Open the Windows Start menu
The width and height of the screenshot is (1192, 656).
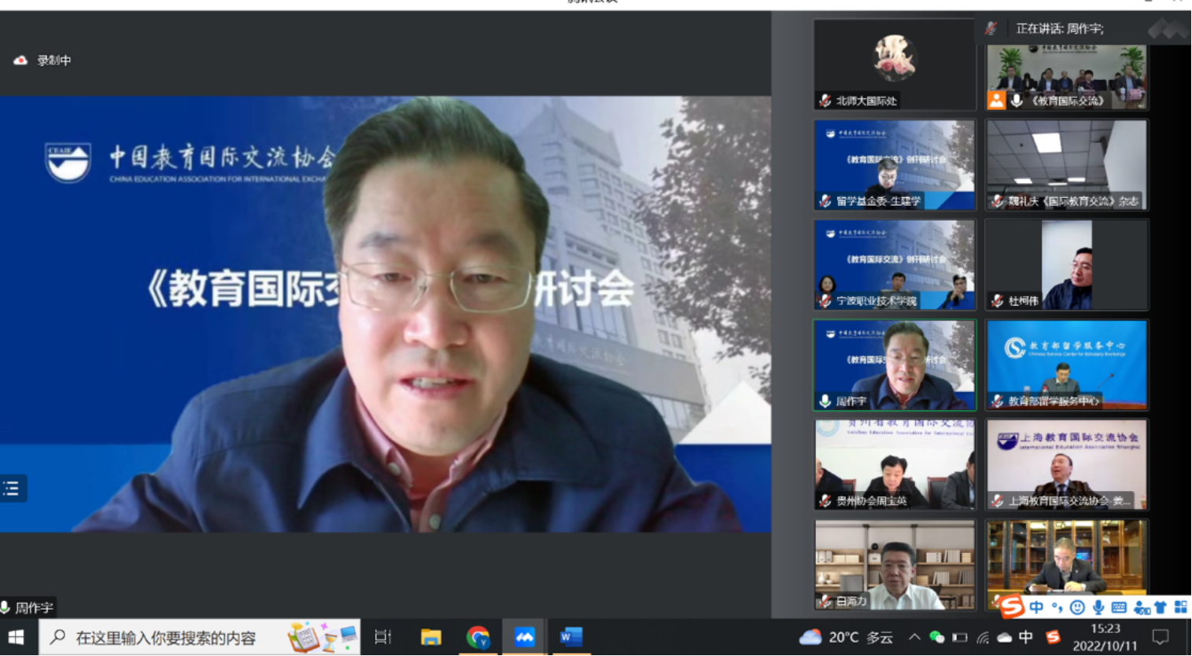[x=17, y=637]
